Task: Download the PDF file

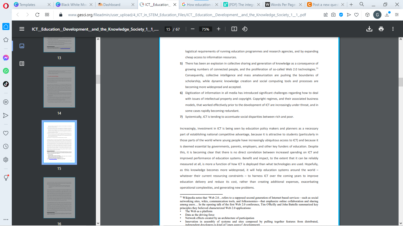Action: point(369,29)
